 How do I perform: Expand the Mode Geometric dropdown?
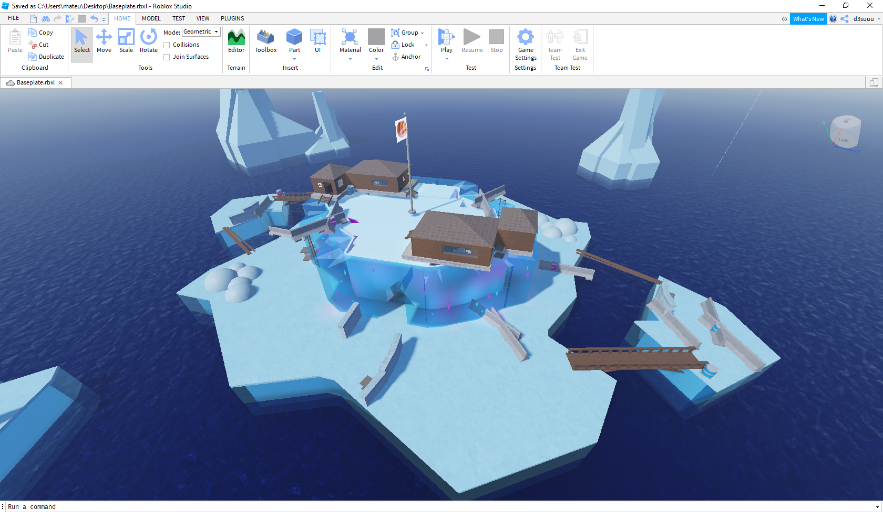[x=201, y=32]
